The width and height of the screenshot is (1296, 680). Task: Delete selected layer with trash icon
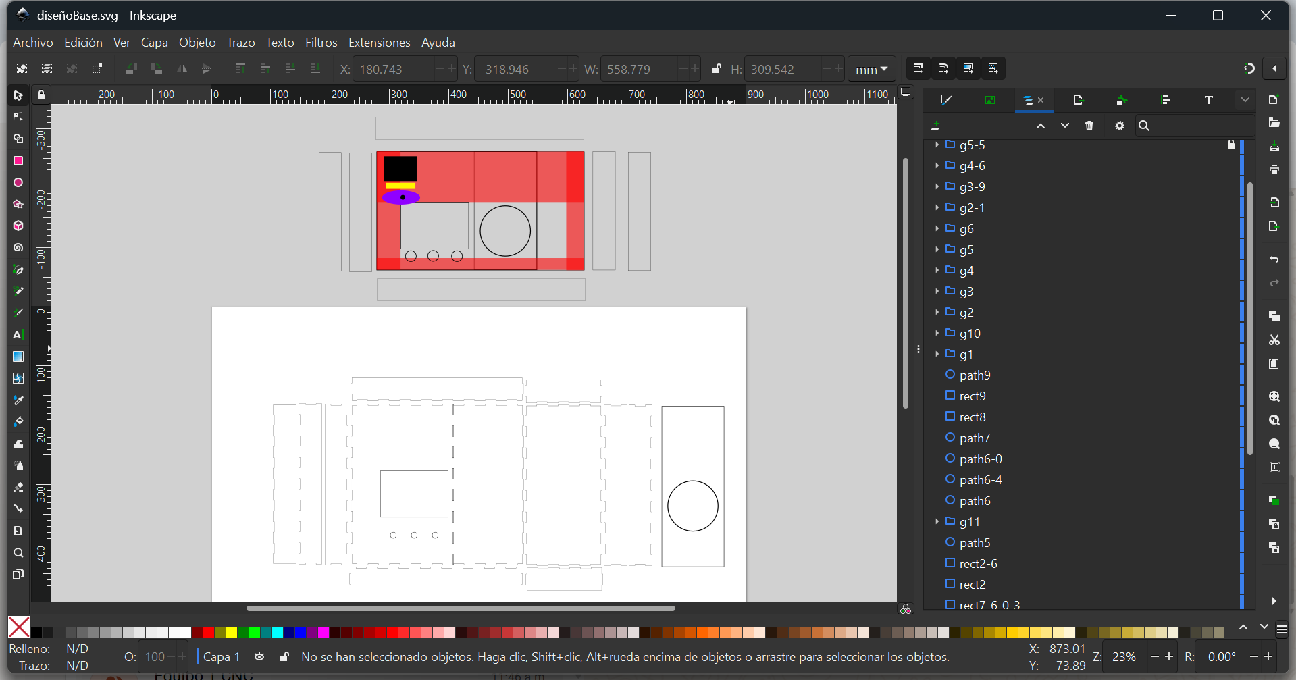[1089, 126]
